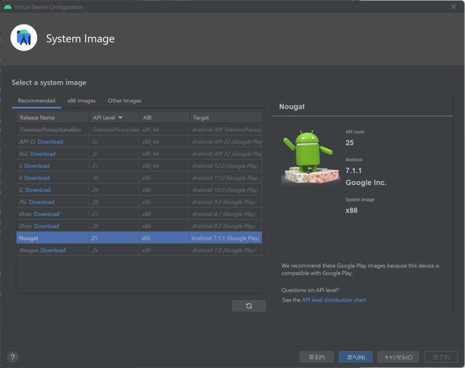Click the Google Inc. vendor text
Viewport: 465px width, 368px height.
(366, 183)
